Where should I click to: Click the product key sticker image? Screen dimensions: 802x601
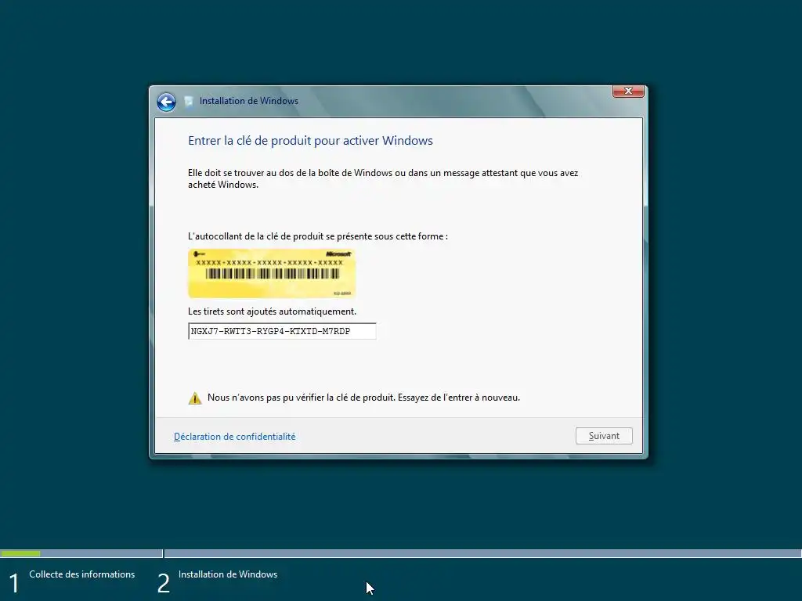pyautogui.click(x=272, y=273)
